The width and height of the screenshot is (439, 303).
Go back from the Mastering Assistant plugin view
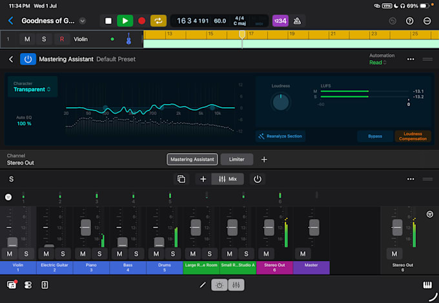pyautogui.click(x=11, y=59)
